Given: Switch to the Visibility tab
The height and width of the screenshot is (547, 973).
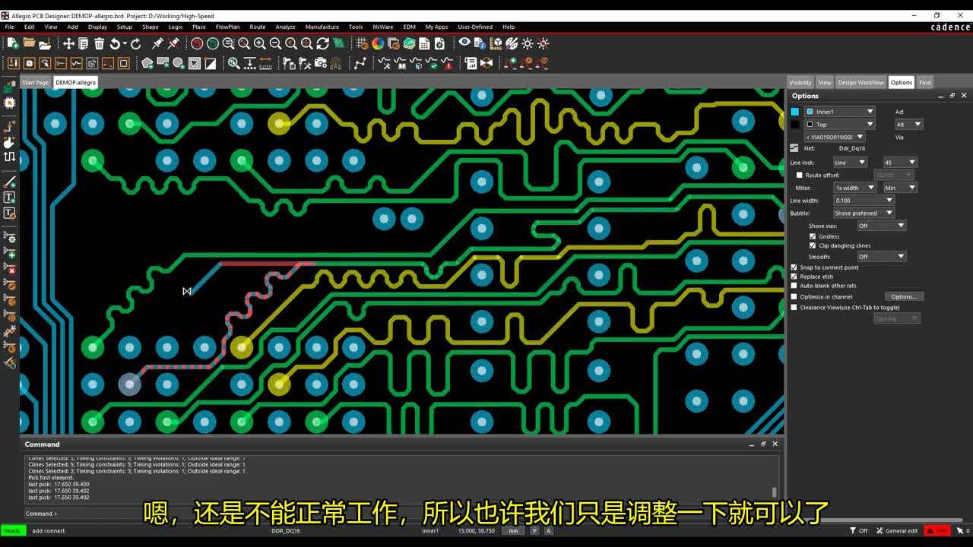Looking at the screenshot, I should pos(800,82).
